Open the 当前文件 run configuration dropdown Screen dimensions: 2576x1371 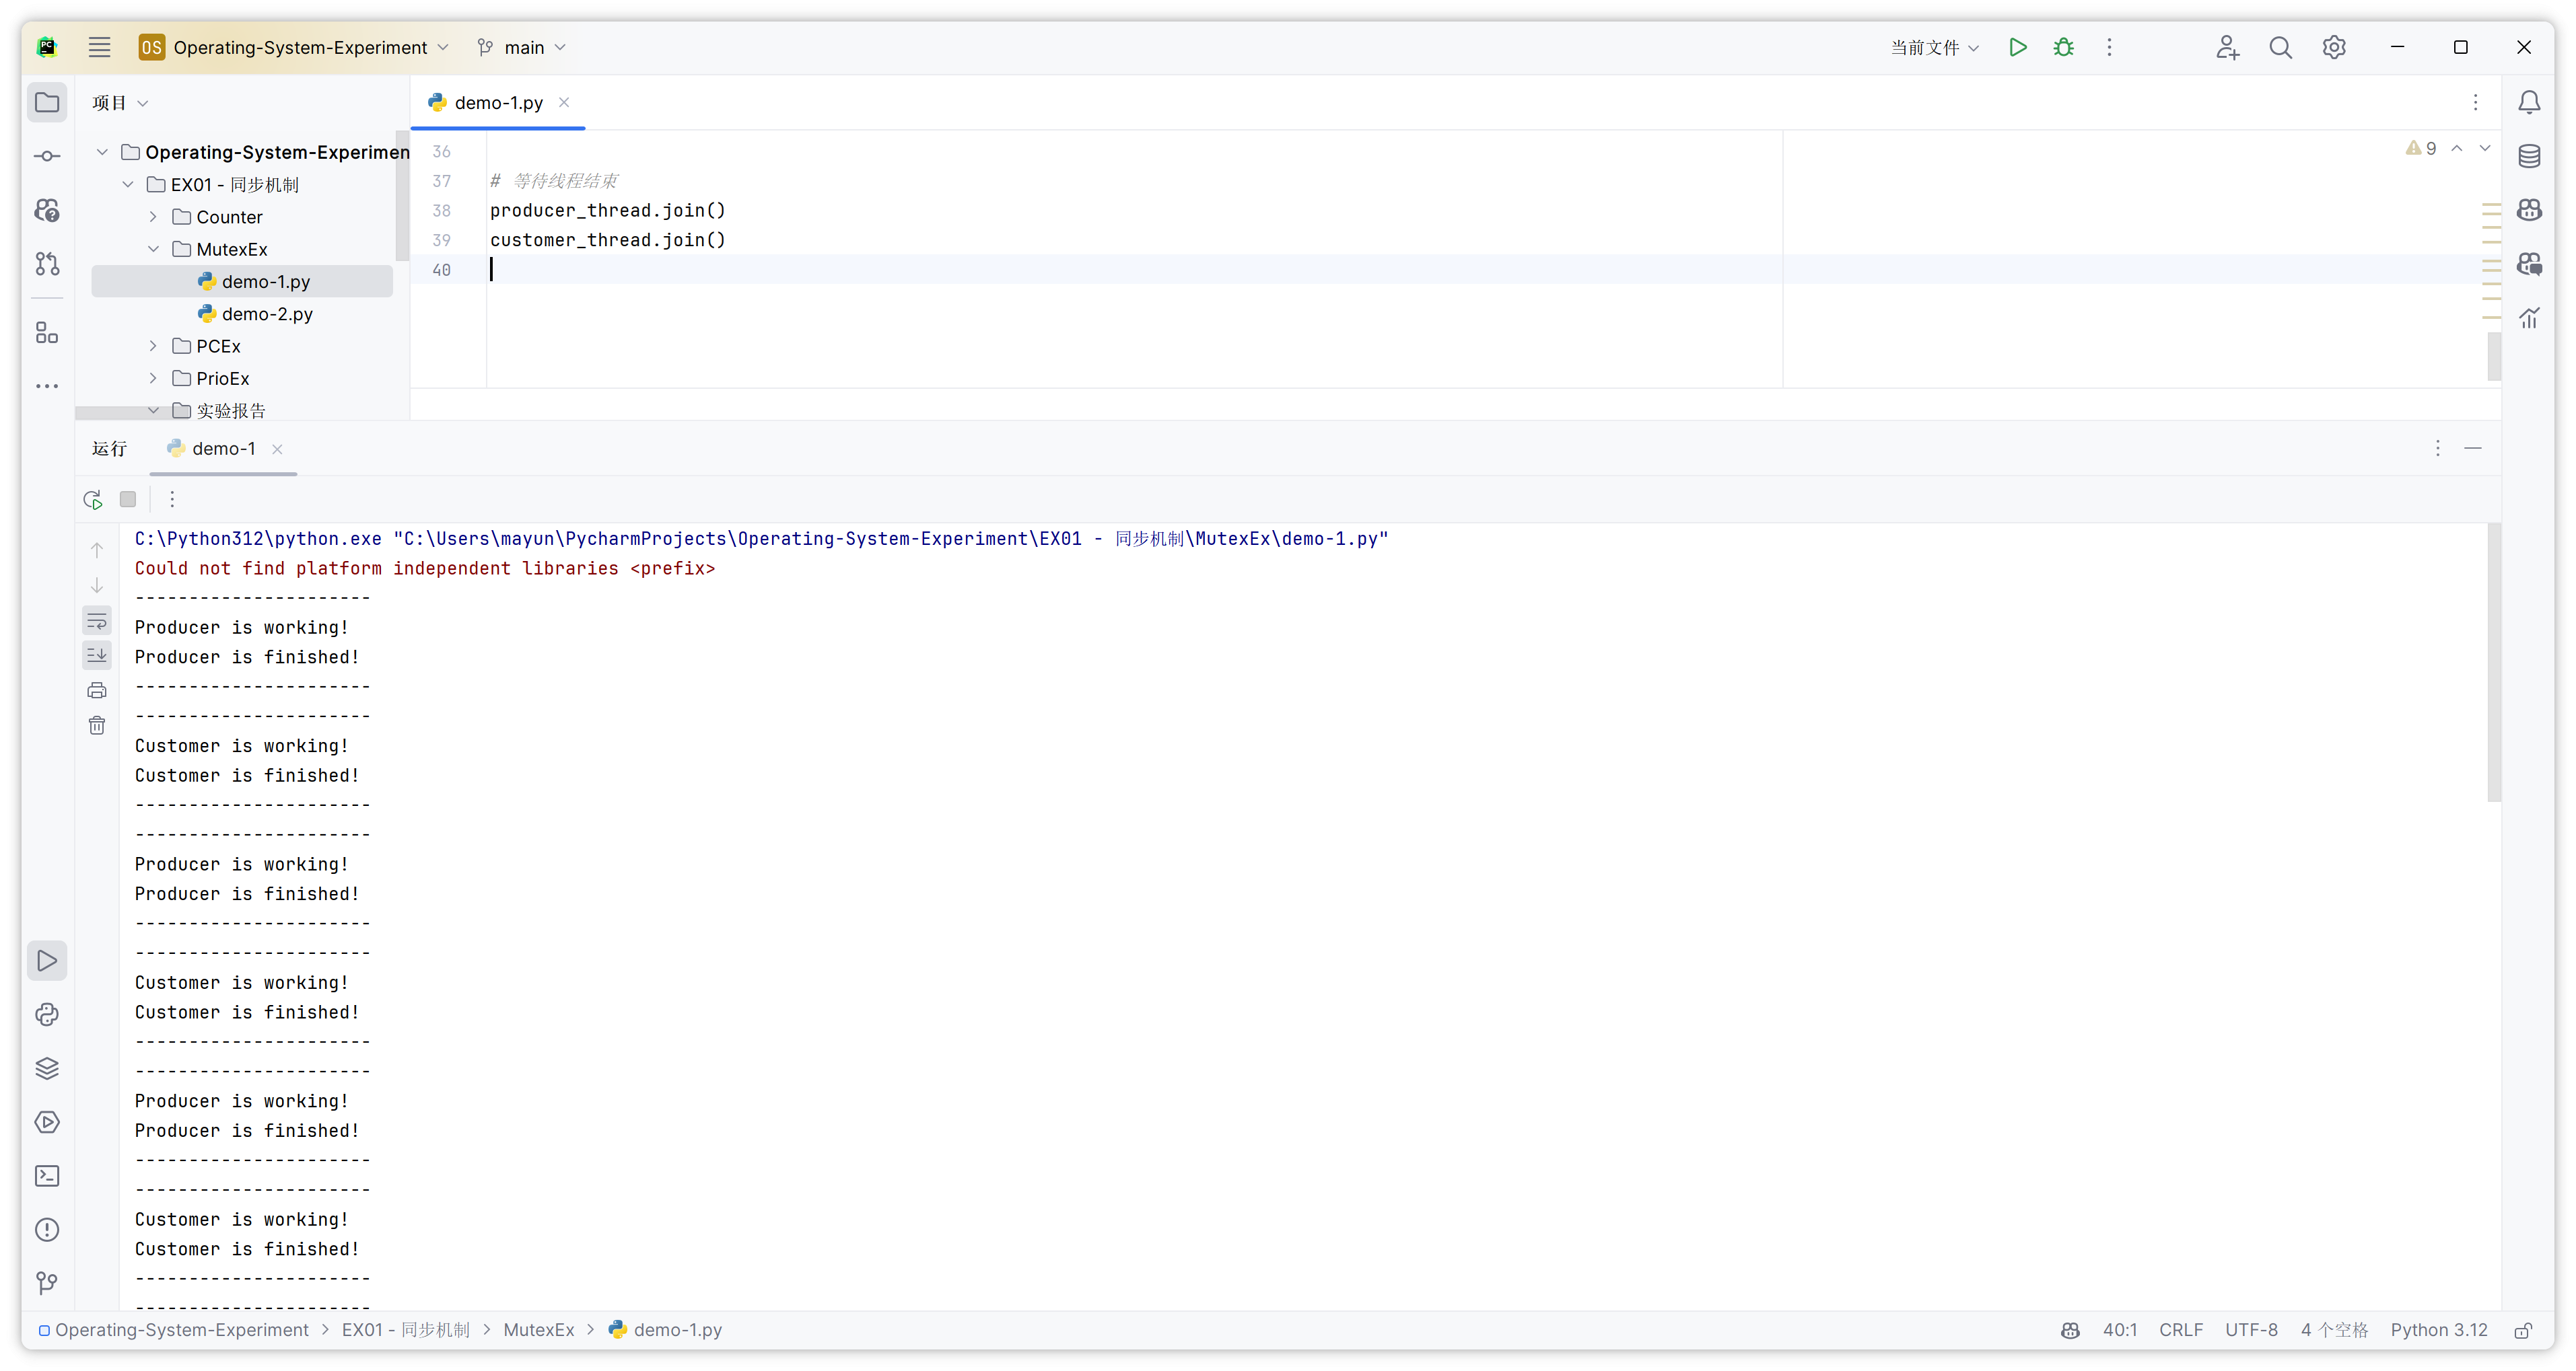[x=1933, y=47]
